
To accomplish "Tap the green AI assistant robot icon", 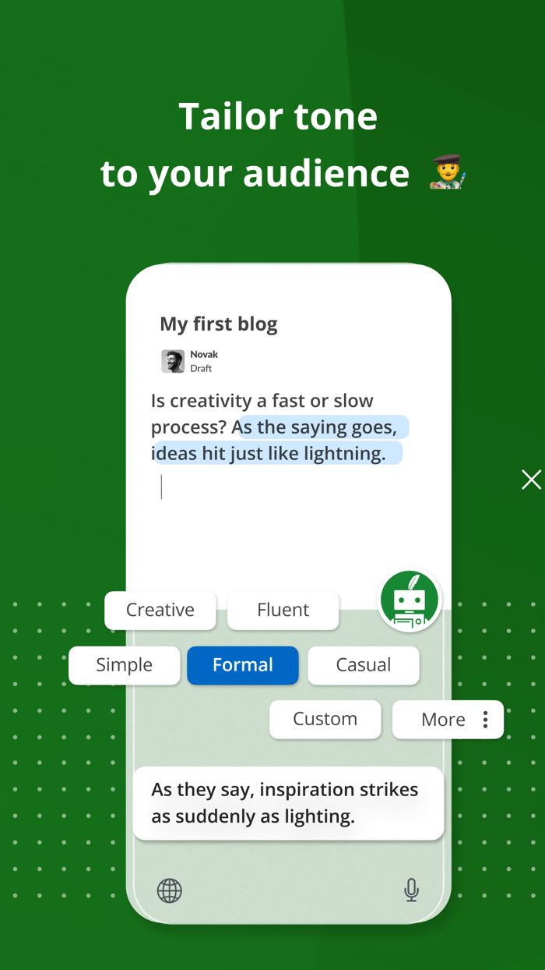I will coord(410,600).
